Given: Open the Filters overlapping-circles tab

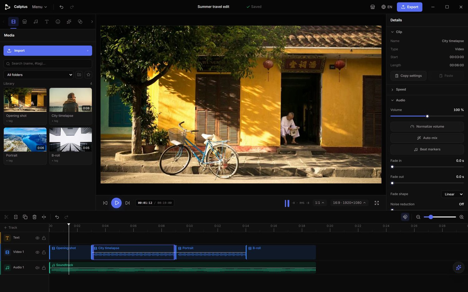Looking at the screenshot, I should [x=80, y=21].
